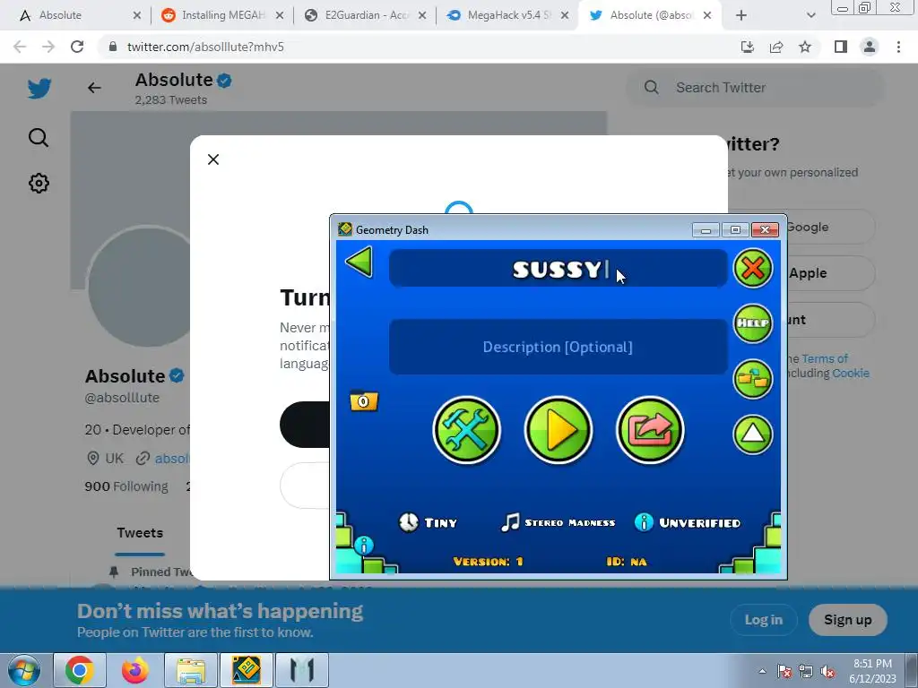This screenshot has height=688, width=918.
Task: Click the blue info icon at bottom-left corner
Action: coord(364,546)
